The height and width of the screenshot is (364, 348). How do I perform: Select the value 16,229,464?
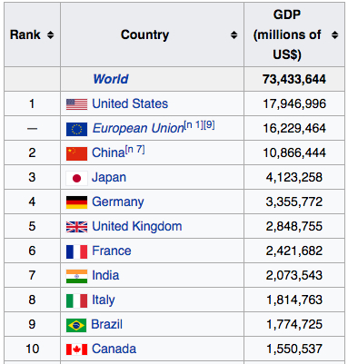[x=294, y=129]
